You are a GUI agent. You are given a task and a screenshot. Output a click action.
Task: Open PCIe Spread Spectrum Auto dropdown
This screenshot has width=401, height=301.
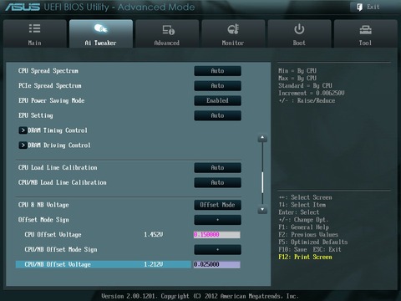click(x=217, y=86)
